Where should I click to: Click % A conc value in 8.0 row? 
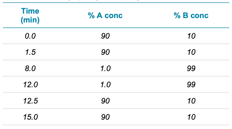[105, 68]
